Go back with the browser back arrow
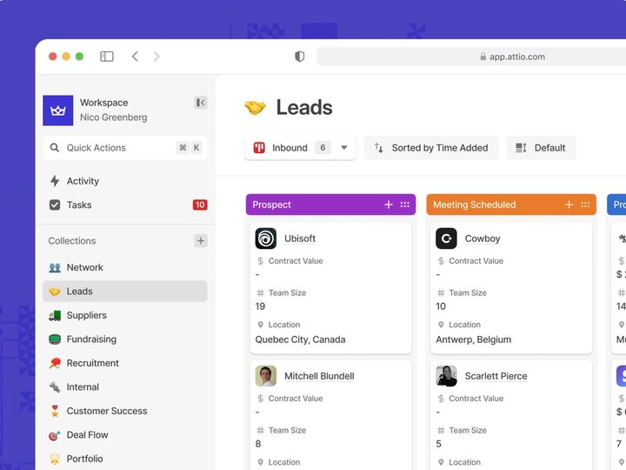Viewport: 626px width, 470px height. [135, 57]
